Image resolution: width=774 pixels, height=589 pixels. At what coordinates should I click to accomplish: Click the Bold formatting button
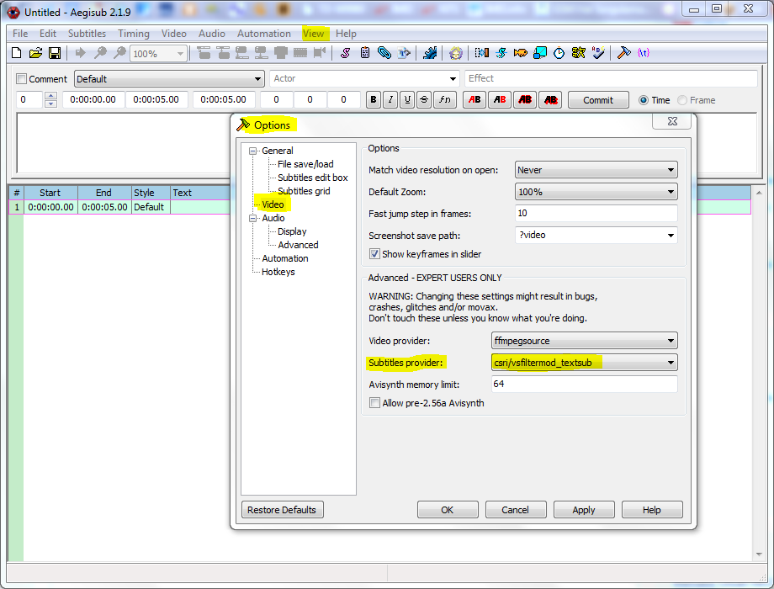(x=374, y=100)
